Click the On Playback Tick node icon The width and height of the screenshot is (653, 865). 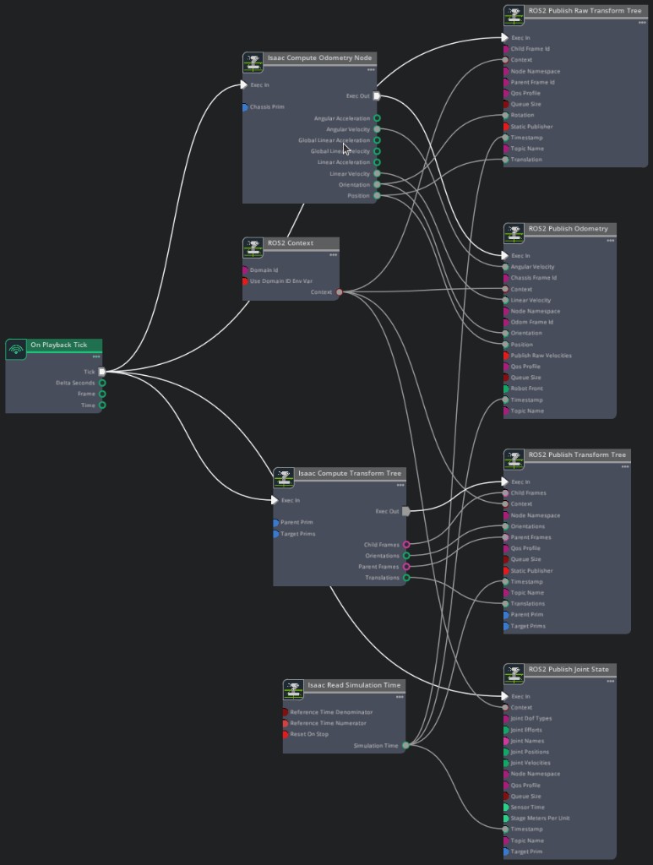click(16, 349)
